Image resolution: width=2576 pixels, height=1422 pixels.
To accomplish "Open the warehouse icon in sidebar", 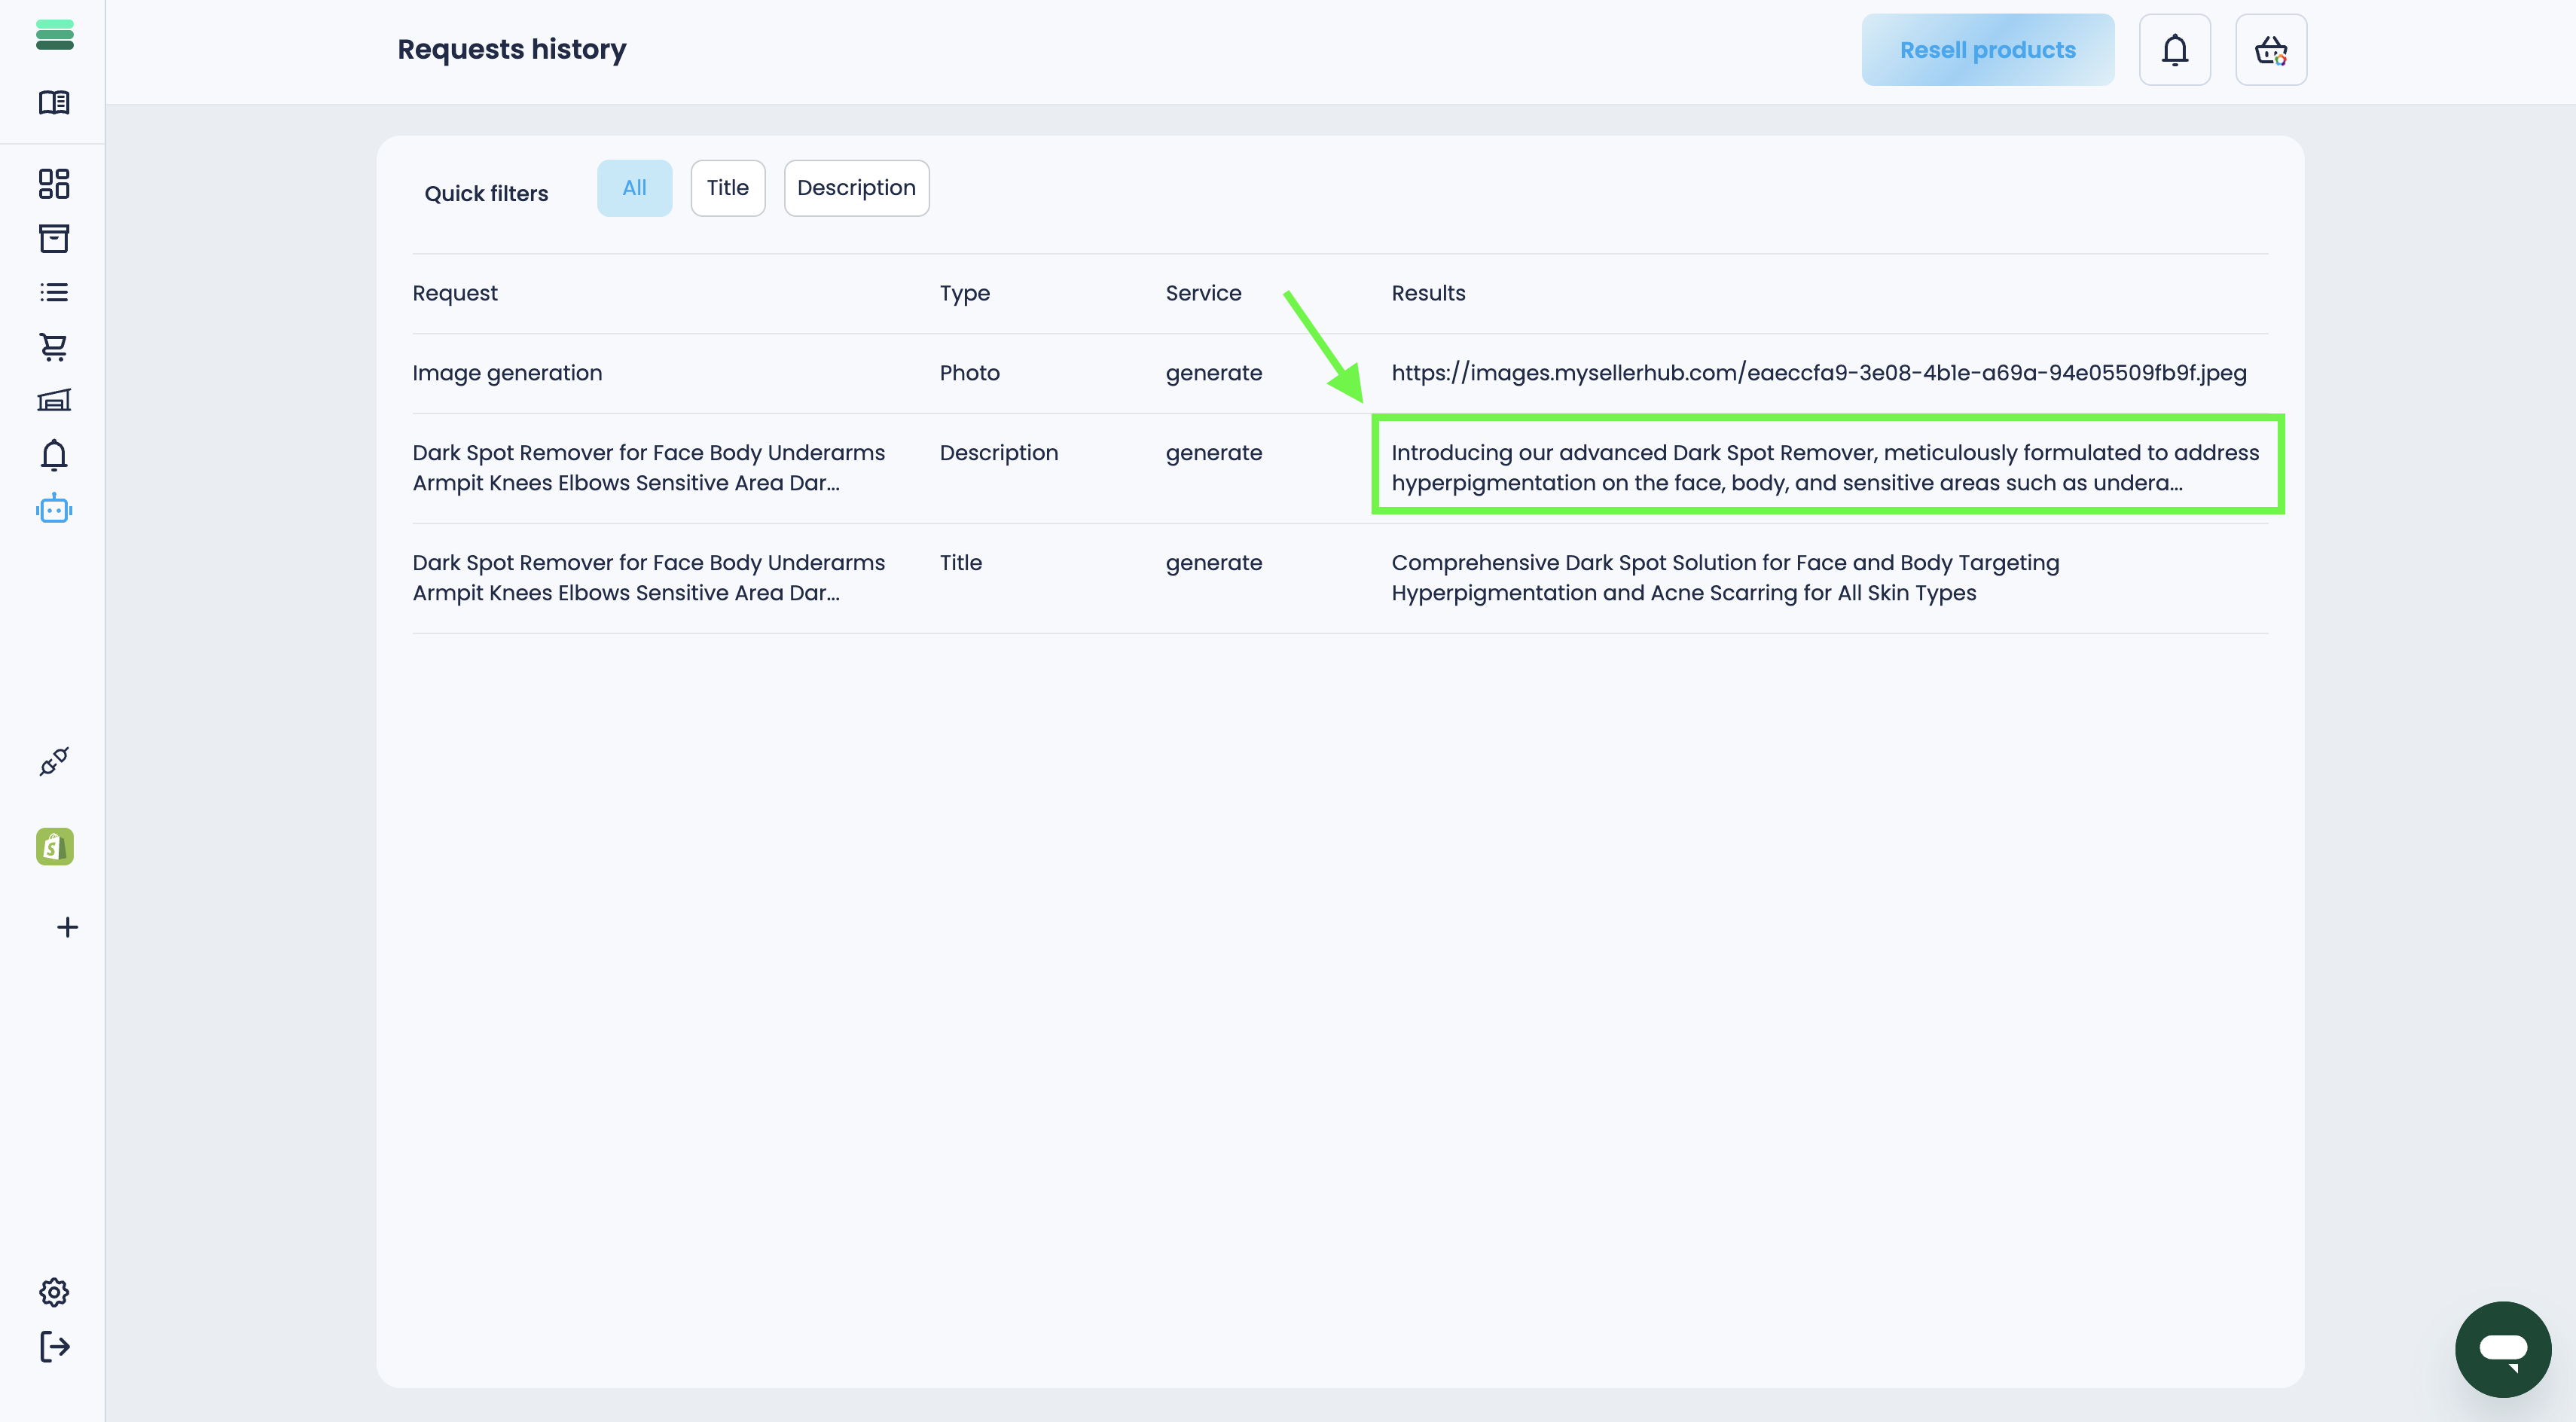I will point(54,400).
